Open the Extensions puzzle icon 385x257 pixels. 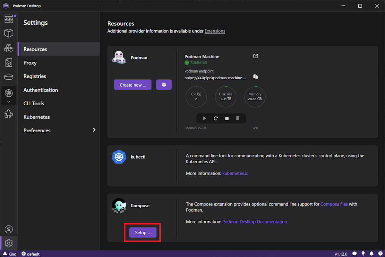9,113
